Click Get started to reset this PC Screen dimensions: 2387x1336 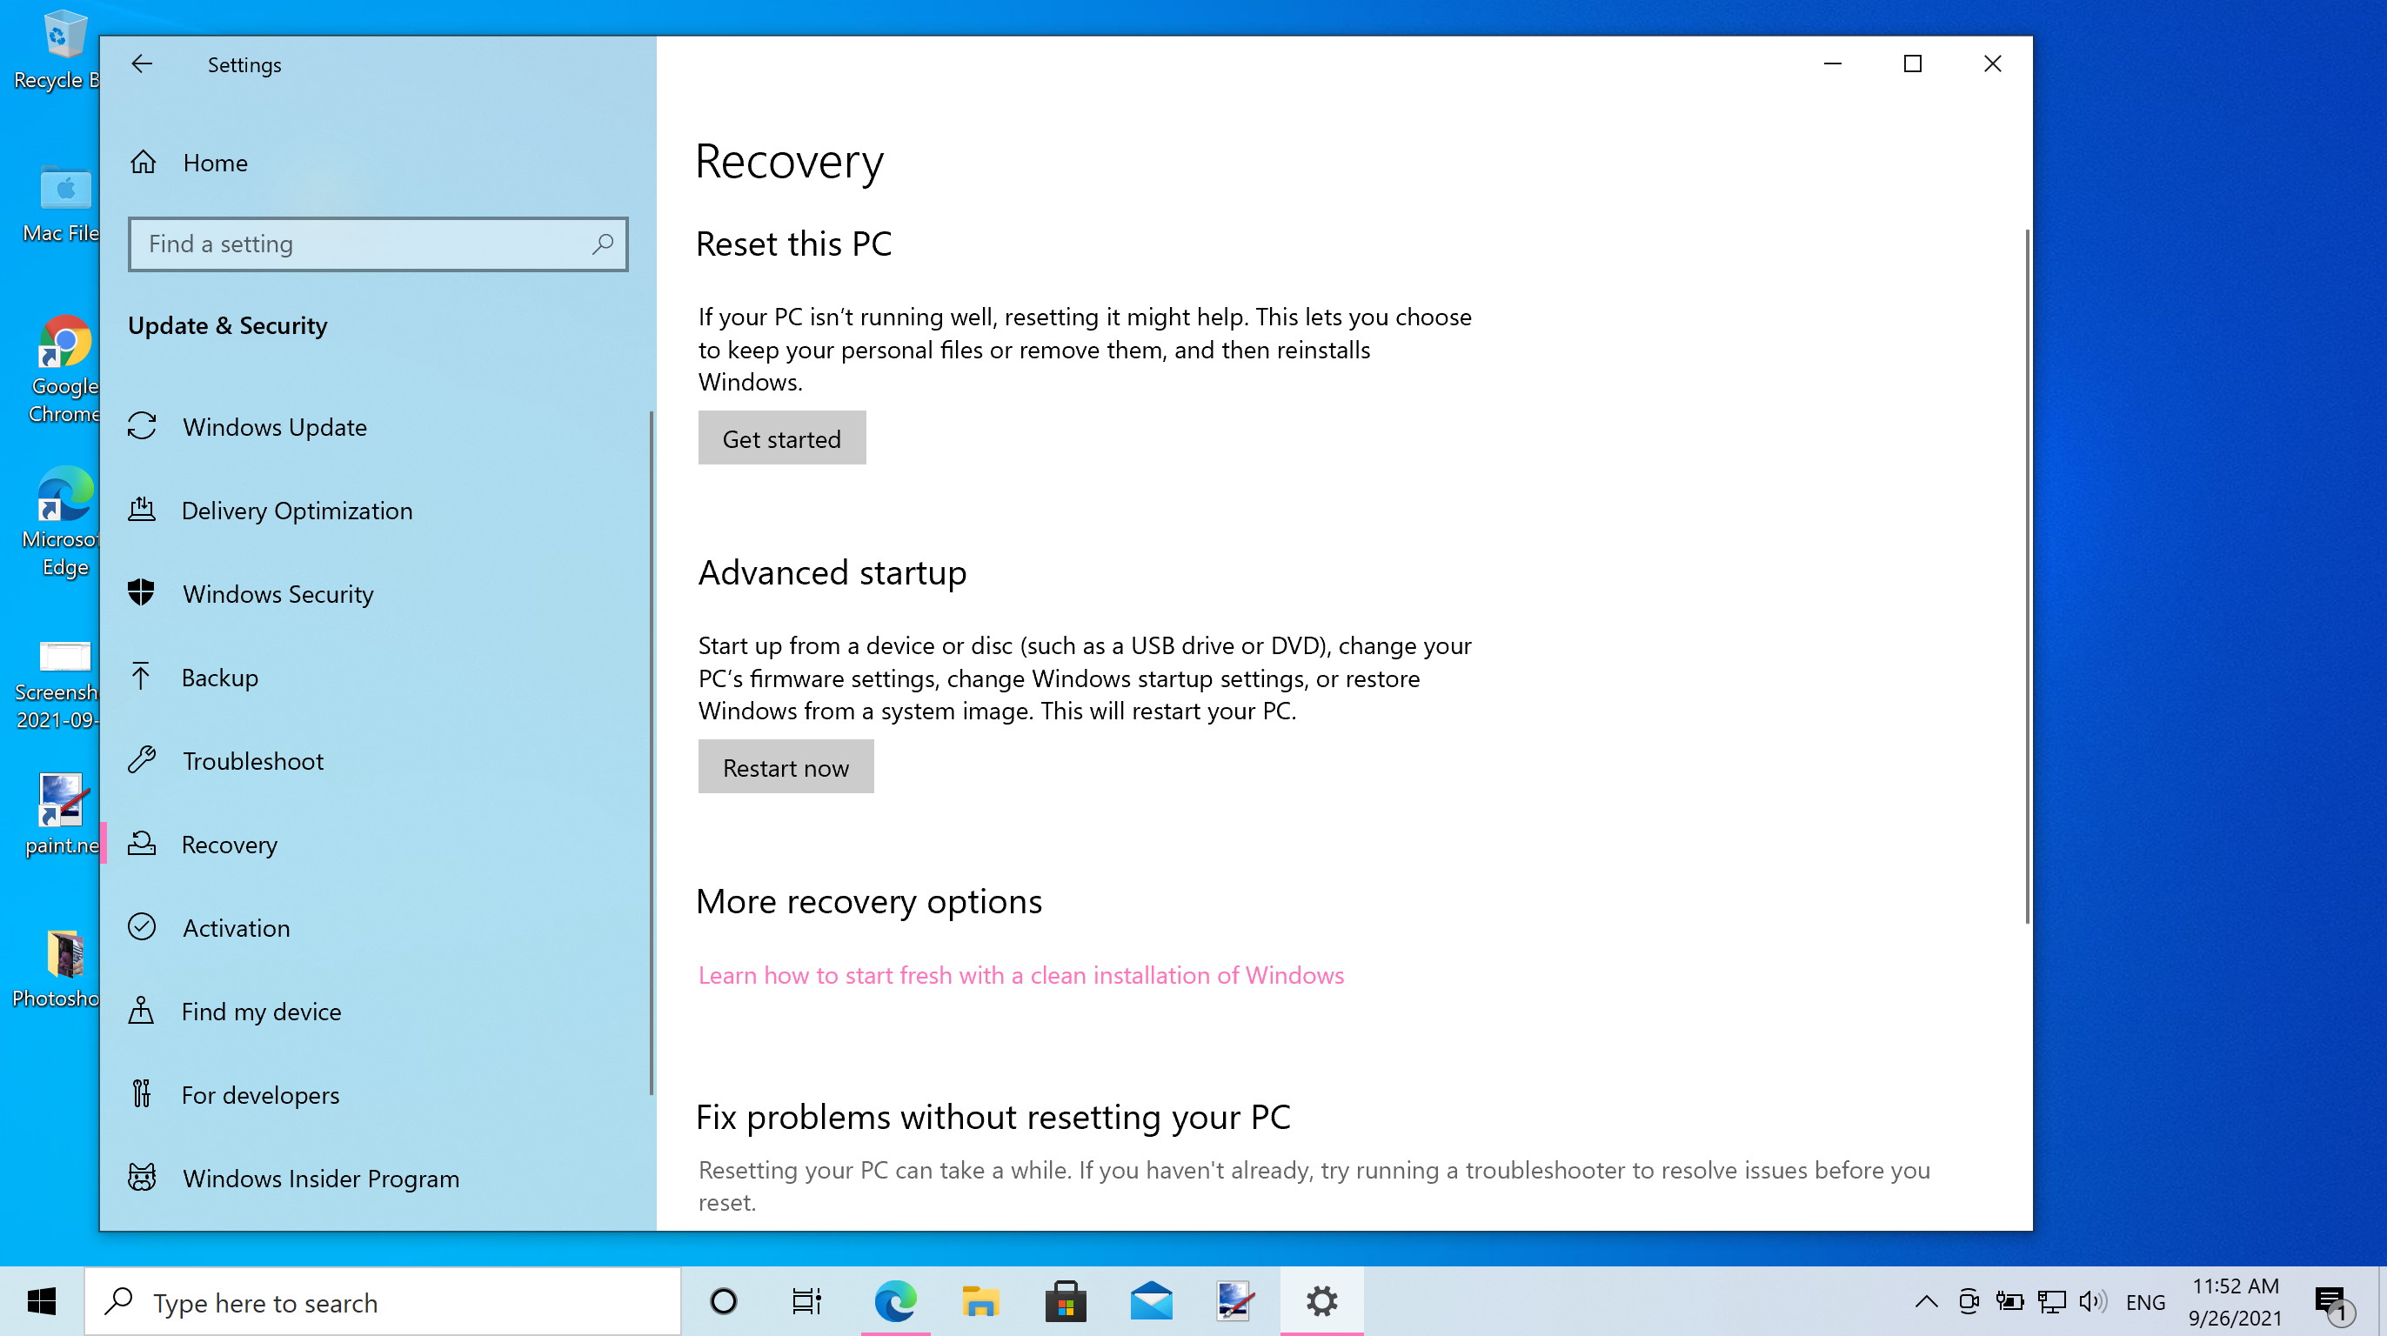[x=782, y=438]
